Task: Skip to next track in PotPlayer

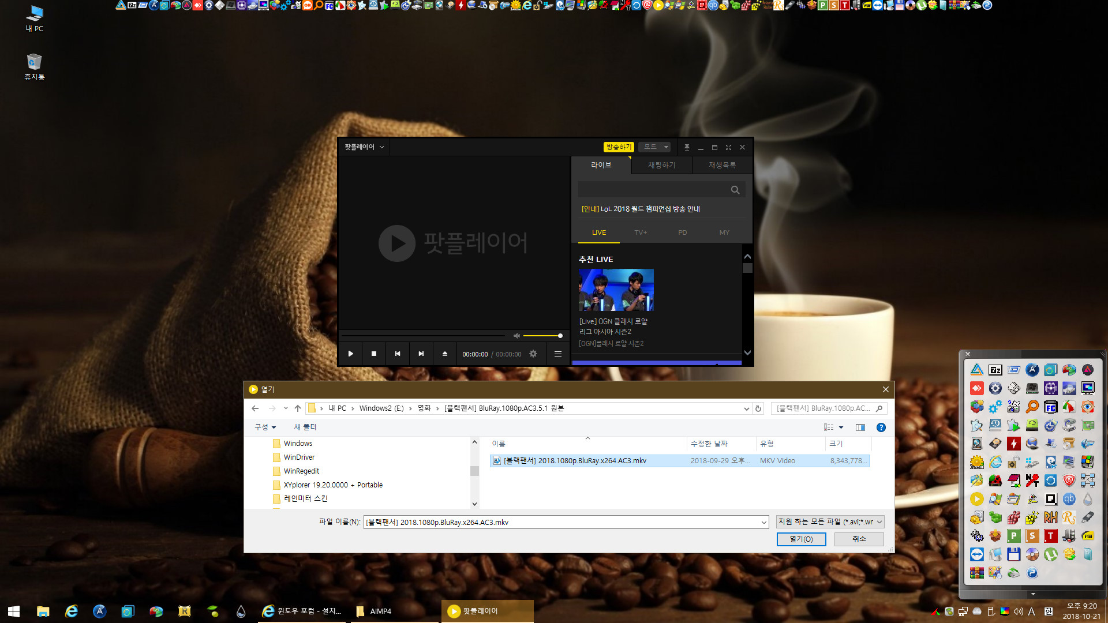Action: [421, 354]
